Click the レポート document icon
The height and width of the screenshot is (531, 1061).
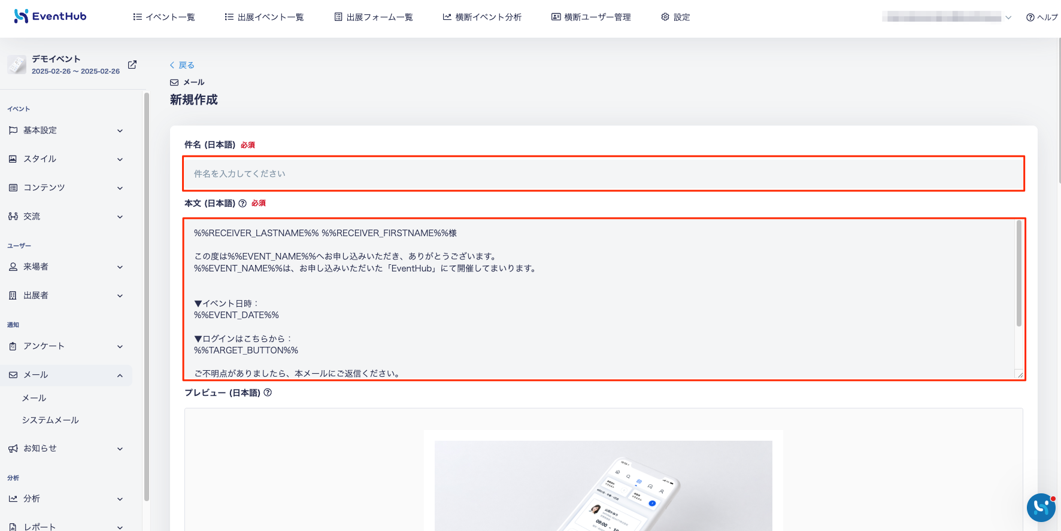(x=13, y=527)
